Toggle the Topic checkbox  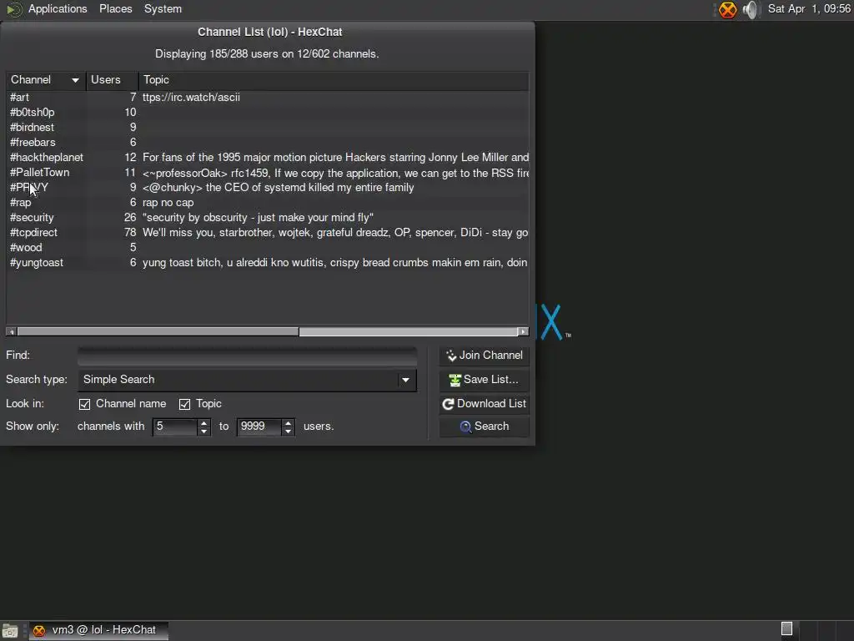[x=184, y=404]
